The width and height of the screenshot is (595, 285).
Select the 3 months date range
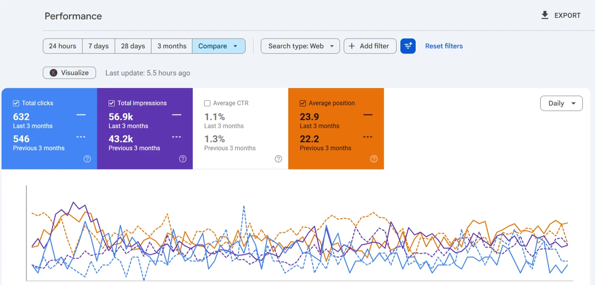click(x=172, y=46)
